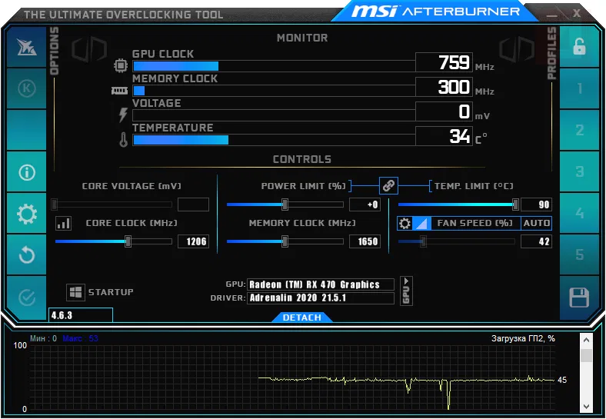Click the scroll down arrow in graph panel
The height and width of the screenshot is (419, 606).
586,406
